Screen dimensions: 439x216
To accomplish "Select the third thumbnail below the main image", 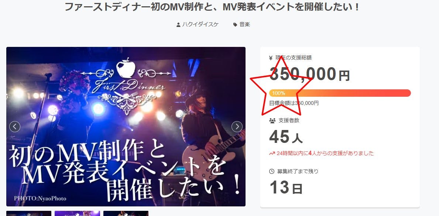I will pos(126,213).
